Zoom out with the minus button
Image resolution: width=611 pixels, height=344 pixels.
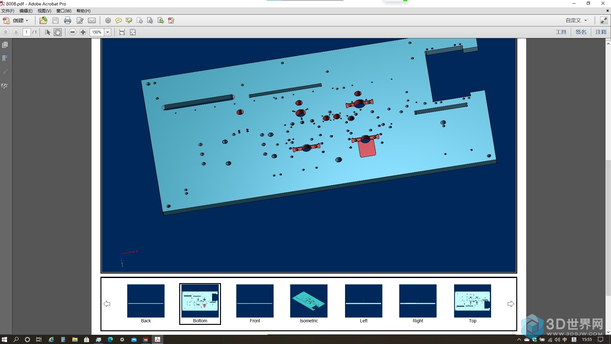73,32
